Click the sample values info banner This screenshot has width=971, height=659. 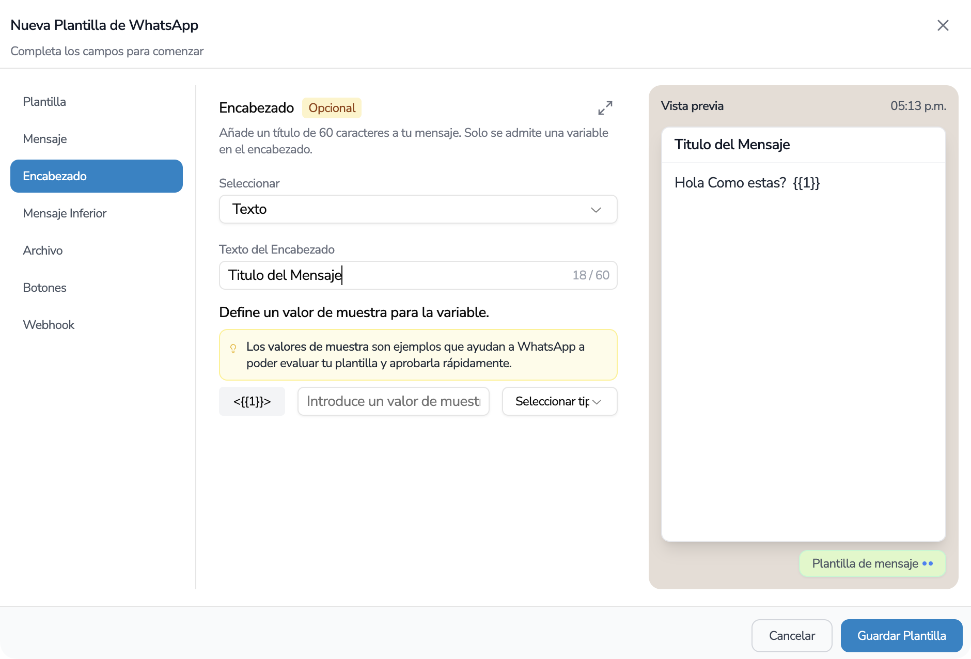[x=418, y=355]
